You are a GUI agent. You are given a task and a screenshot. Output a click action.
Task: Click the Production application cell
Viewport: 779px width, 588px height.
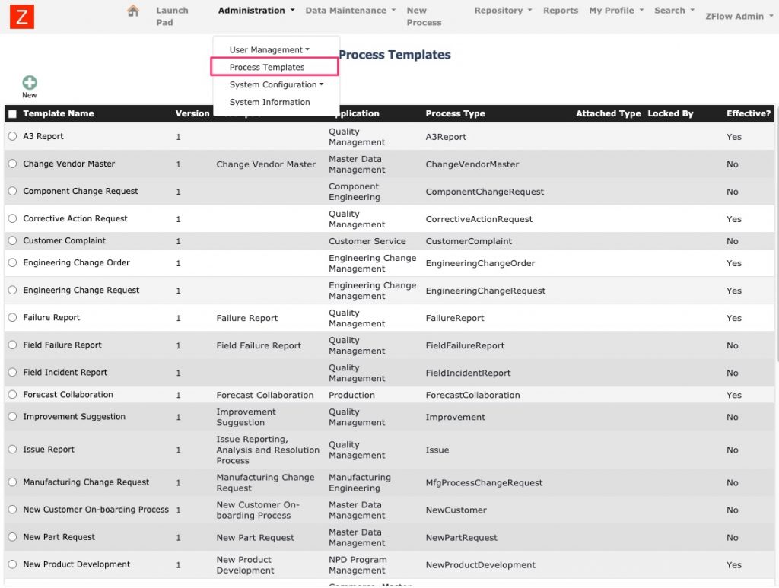point(351,395)
